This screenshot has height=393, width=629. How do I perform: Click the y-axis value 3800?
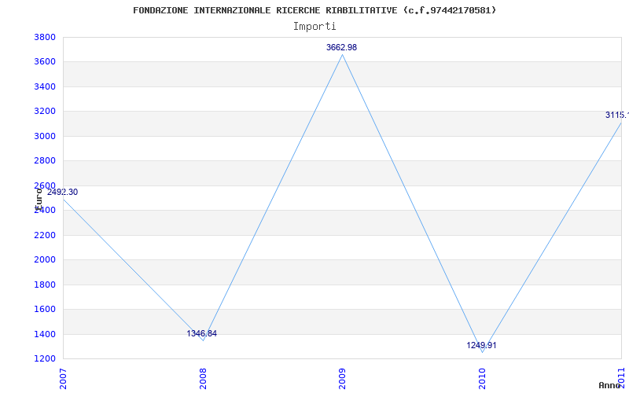(x=45, y=38)
